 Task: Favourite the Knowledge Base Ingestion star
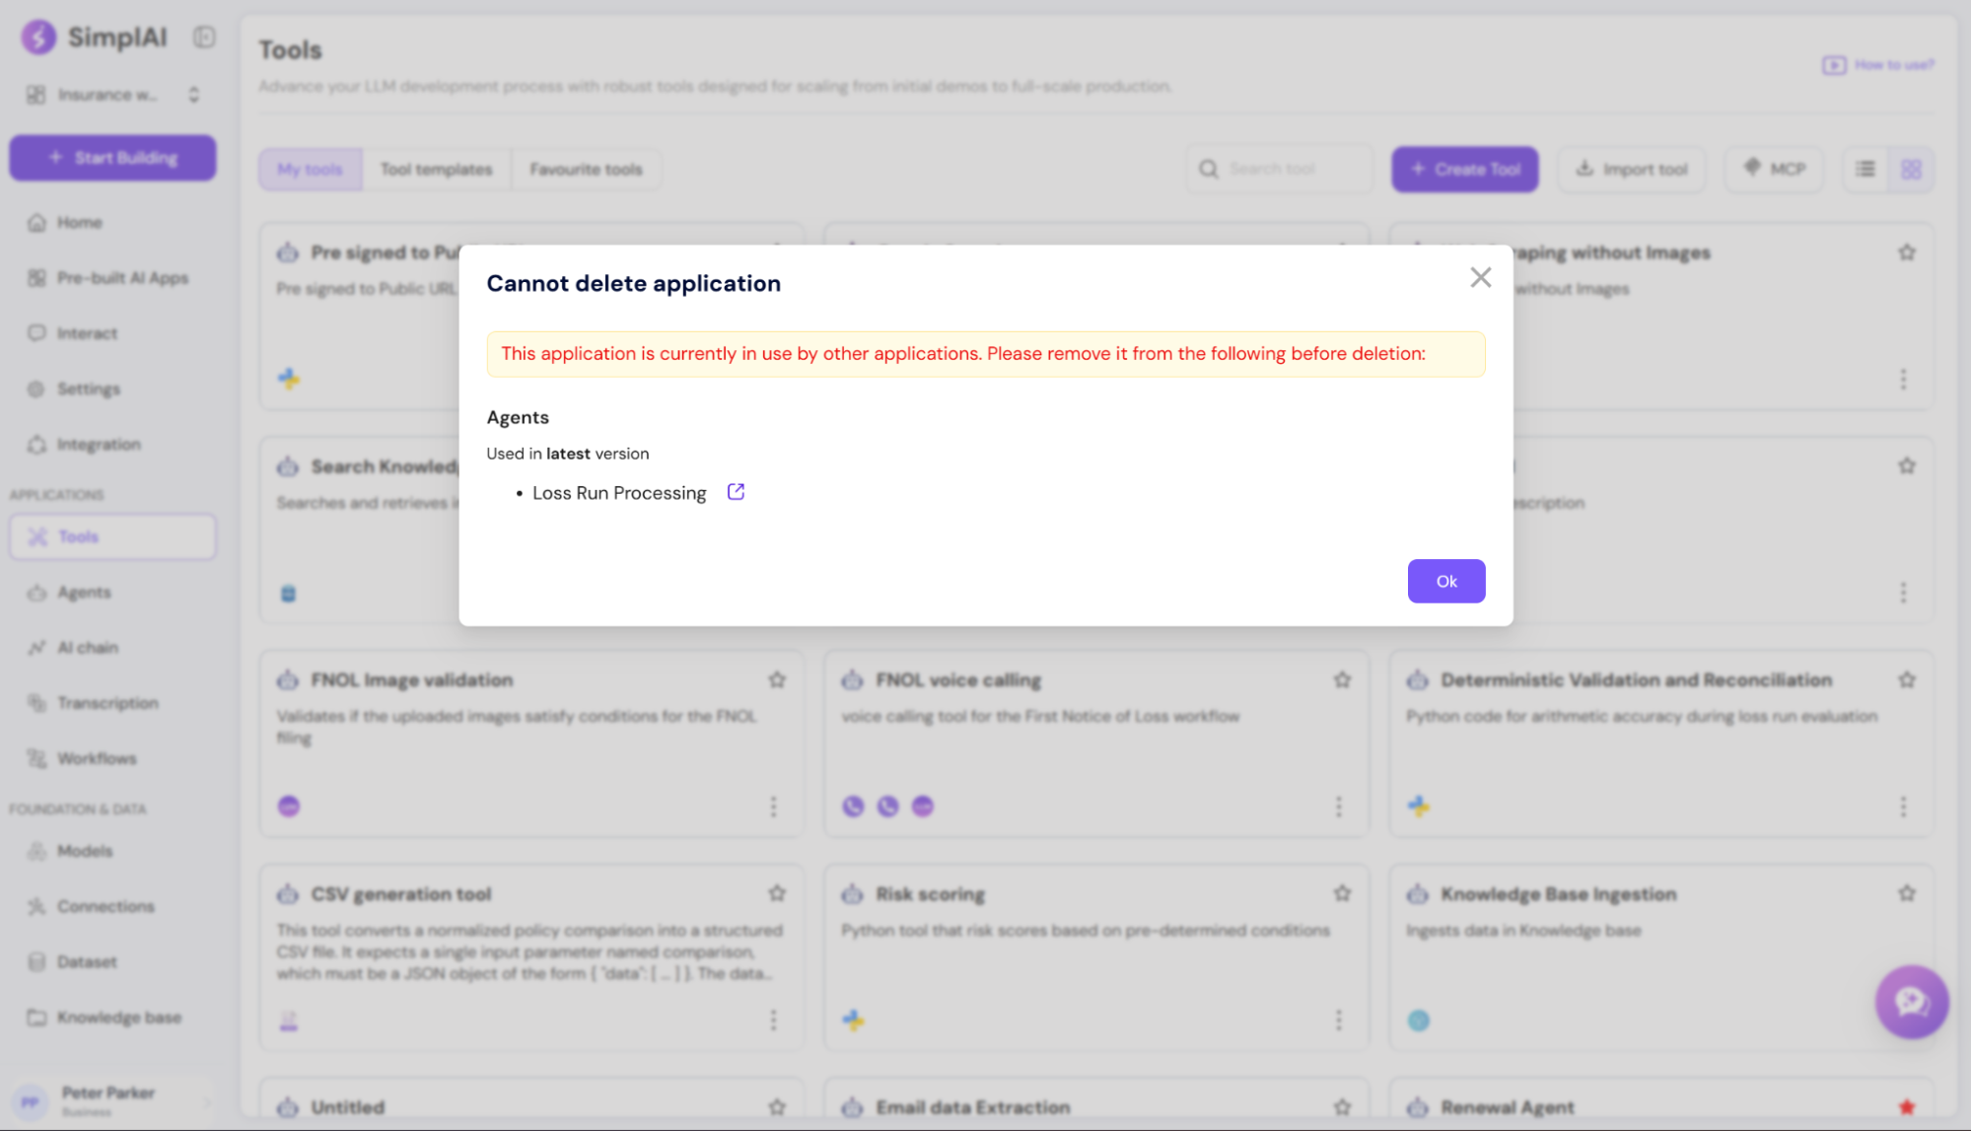pos(1907,893)
